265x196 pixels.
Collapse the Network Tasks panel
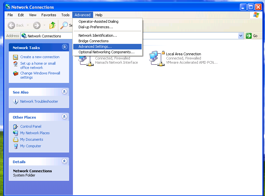tap(64, 47)
